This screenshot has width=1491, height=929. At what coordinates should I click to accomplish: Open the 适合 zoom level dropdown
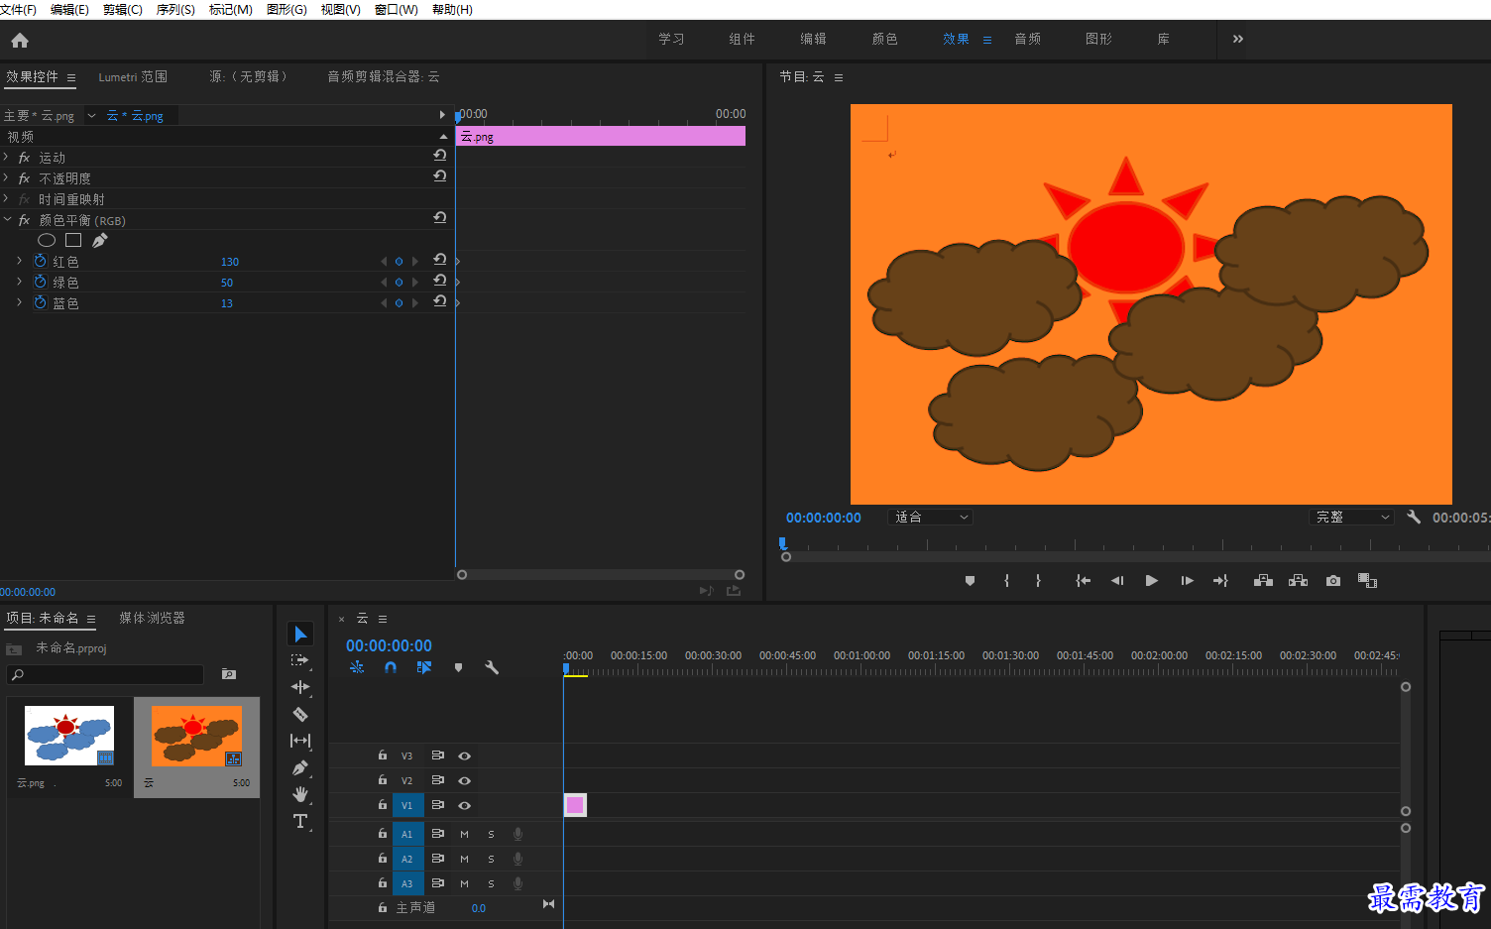(x=930, y=517)
